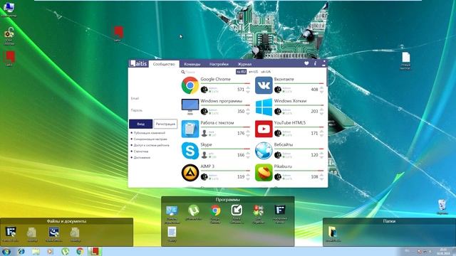
Task: Downvote the Вконтакте pack
Action: click(321, 92)
